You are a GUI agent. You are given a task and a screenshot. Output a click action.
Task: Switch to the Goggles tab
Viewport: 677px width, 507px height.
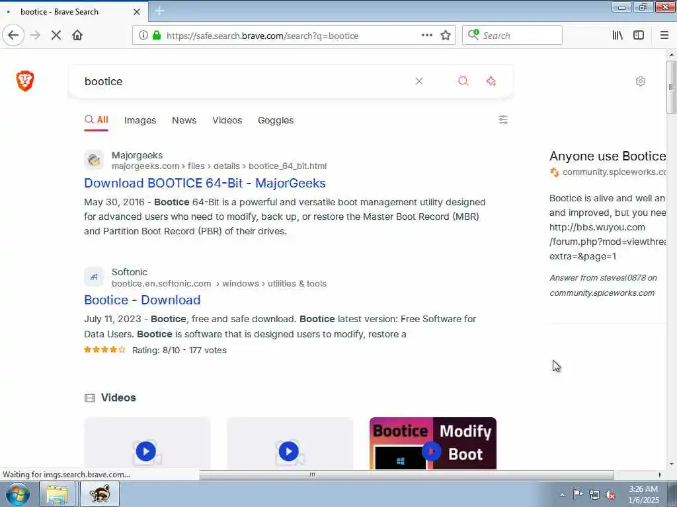pyautogui.click(x=276, y=120)
